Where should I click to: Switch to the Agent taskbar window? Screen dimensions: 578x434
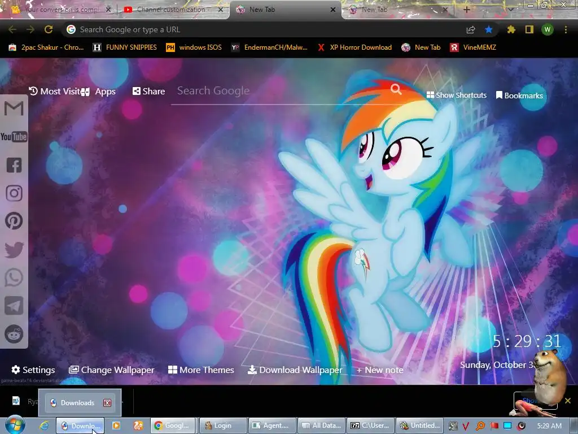pos(273,426)
